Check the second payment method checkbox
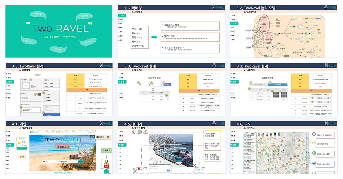This screenshot has width=343, height=179. pos(45,97)
